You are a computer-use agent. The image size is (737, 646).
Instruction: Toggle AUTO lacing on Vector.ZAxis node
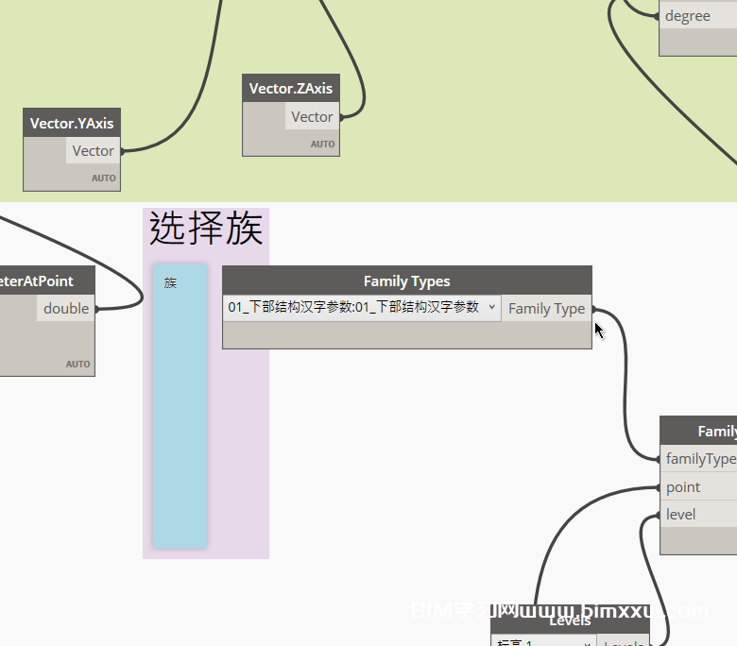pos(322,144)
